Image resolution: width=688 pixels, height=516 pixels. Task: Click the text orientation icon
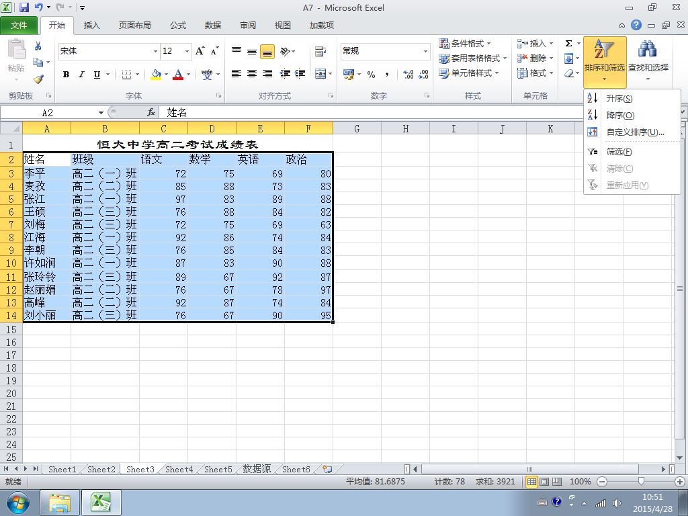(285, 51)
